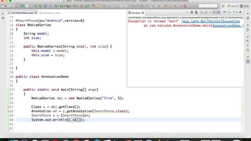
Task: Click the Outline icon in right sidebar
Action: [x=248, y=30]
